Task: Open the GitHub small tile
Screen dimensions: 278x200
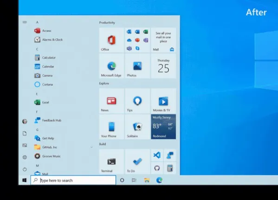Action: [x=157, y=168]
